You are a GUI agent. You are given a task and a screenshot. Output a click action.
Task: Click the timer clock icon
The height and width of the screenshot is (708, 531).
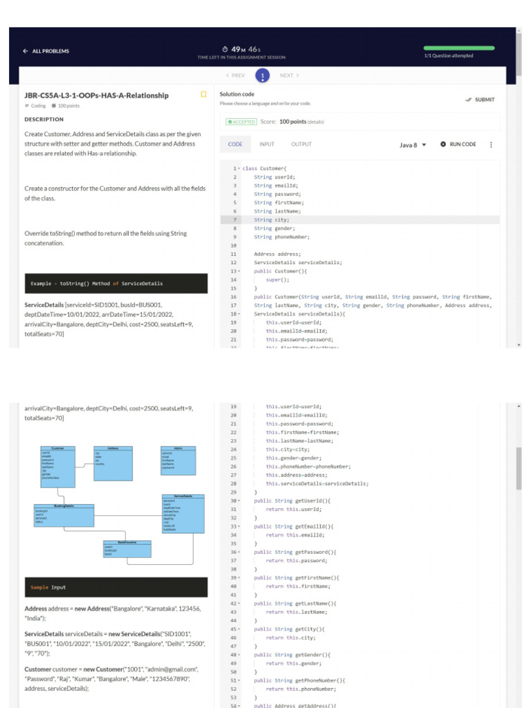coord(225,49)
